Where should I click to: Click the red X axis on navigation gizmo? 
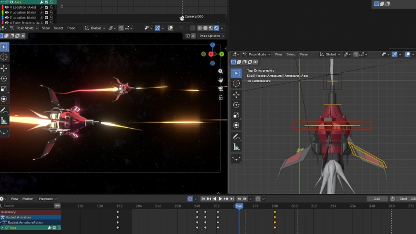[211, 54]
